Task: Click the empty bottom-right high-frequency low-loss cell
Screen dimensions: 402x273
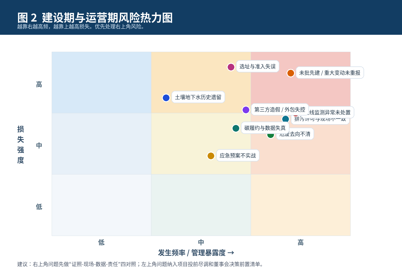Action: coord(300,205)
